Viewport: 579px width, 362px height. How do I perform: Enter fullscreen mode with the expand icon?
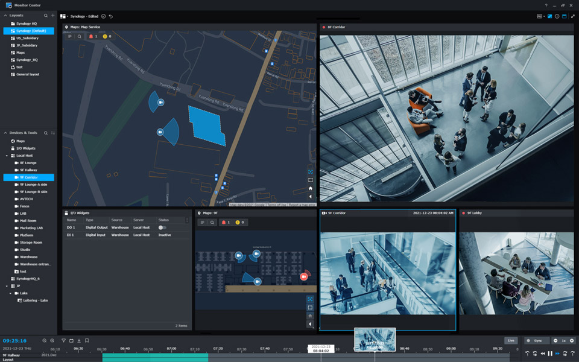click(572, 16)
